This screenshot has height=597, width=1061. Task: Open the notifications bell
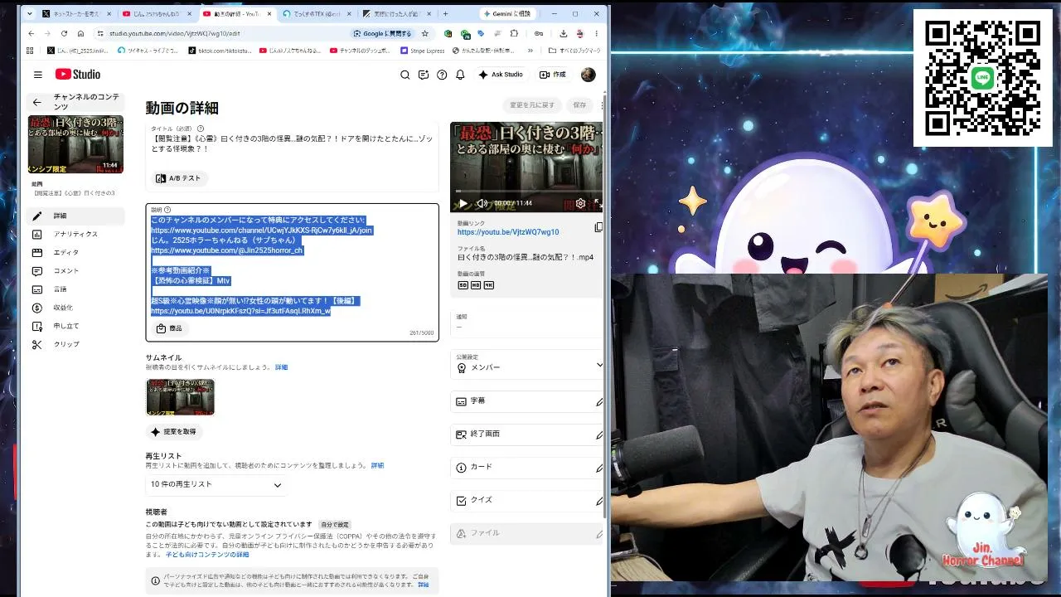point(460,75)
